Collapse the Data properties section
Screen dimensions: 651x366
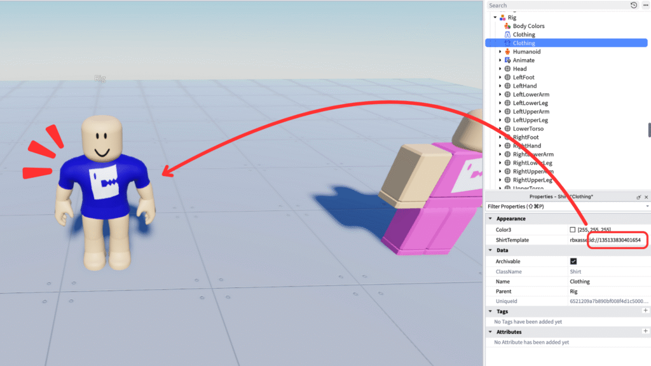pos(490,251)
